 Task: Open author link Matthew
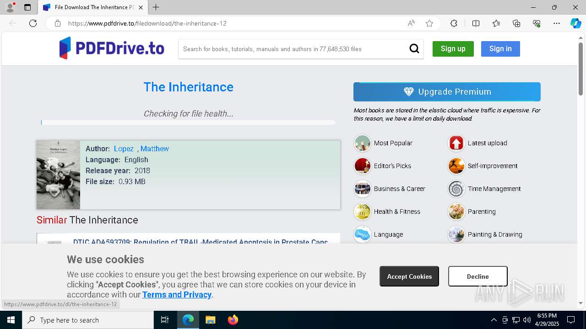pyautogui.click(x=155, y=149)
